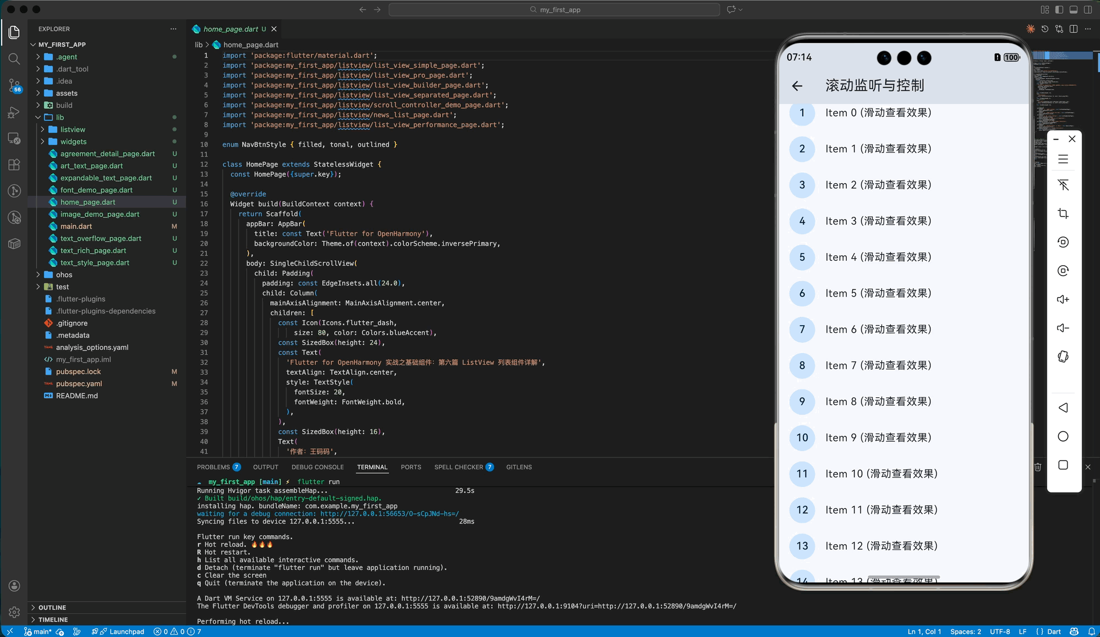
Task: Open Source Control view with 56 badge
Action: click(x=14, y=85)
